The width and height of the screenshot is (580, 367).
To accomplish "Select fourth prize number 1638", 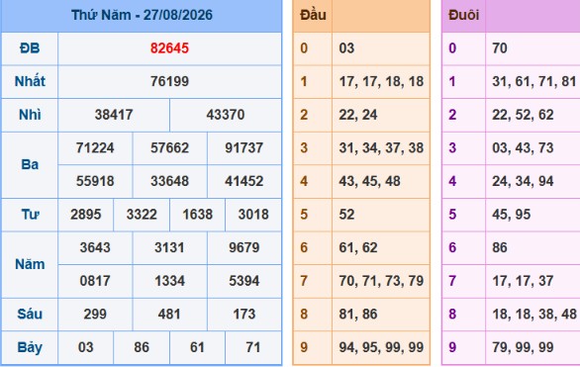I will point(198,215).
